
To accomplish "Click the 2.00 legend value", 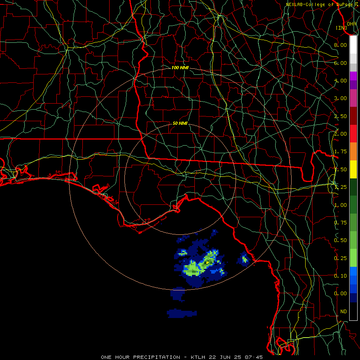I will (x=340, y=134).
